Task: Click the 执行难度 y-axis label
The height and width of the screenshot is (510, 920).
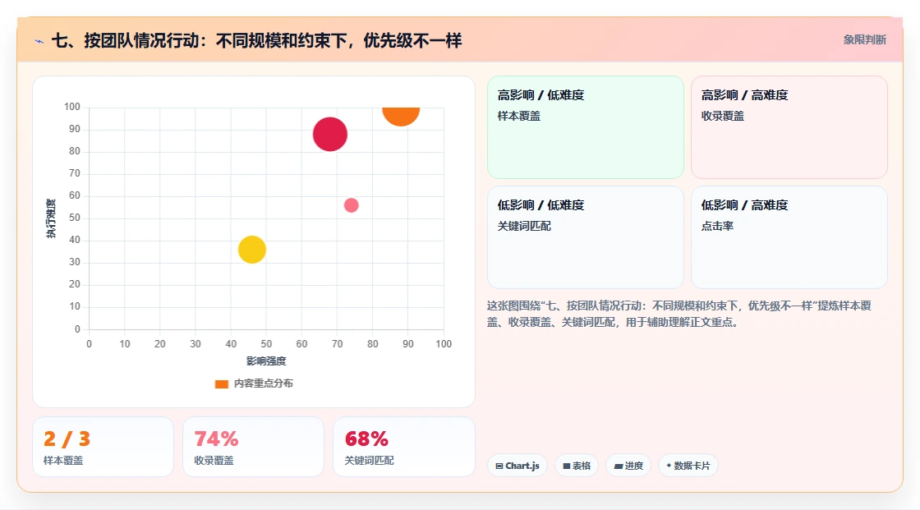Action: (x=51, y=218)
